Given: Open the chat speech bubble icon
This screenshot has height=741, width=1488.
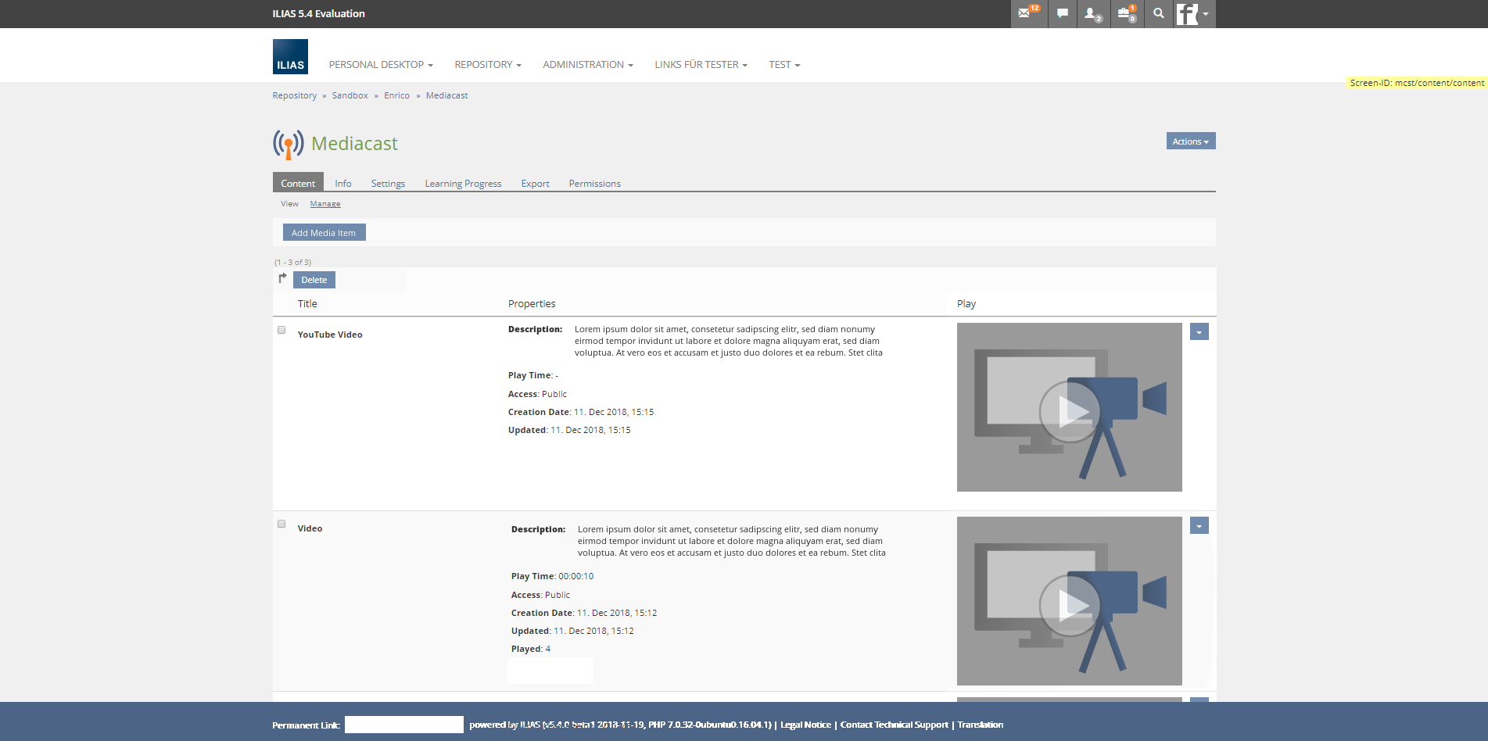Looking at the screenshot, I should (x=1062, y=13).
